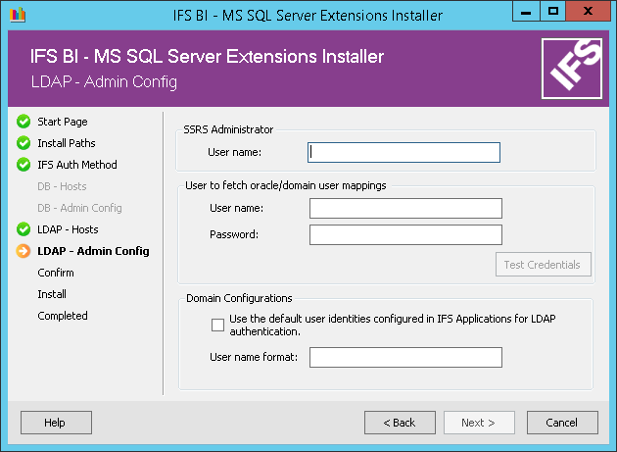
Task: Go back with the Back button
Action: click(400, 423)
